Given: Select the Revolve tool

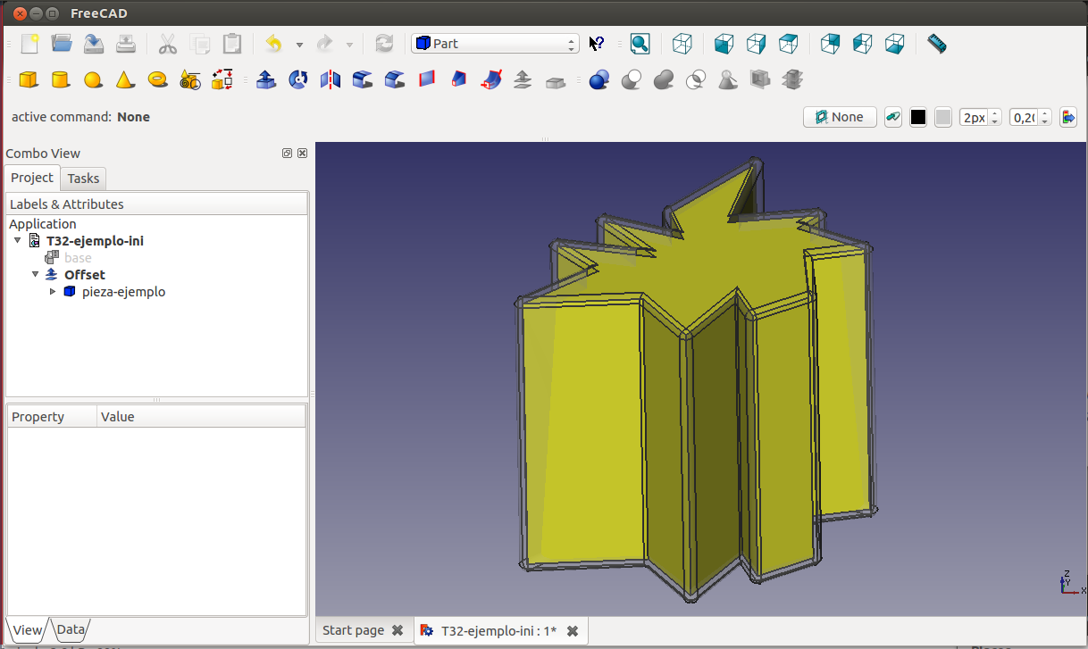Looking at the screenshot, I should tap(298, 80).
